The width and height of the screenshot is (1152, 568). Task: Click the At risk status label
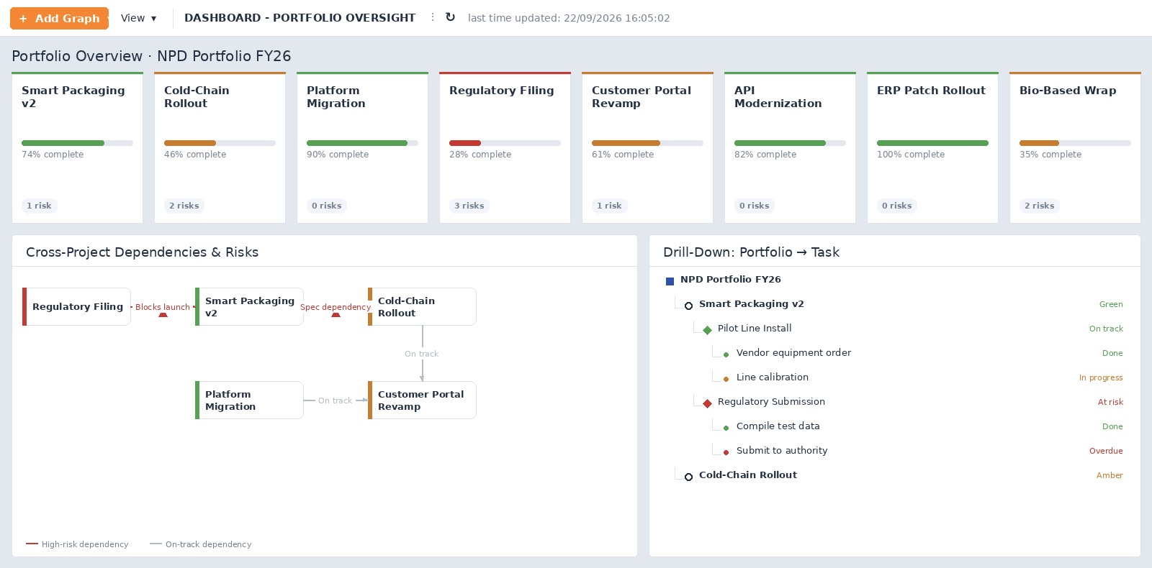click(1110, 402)
